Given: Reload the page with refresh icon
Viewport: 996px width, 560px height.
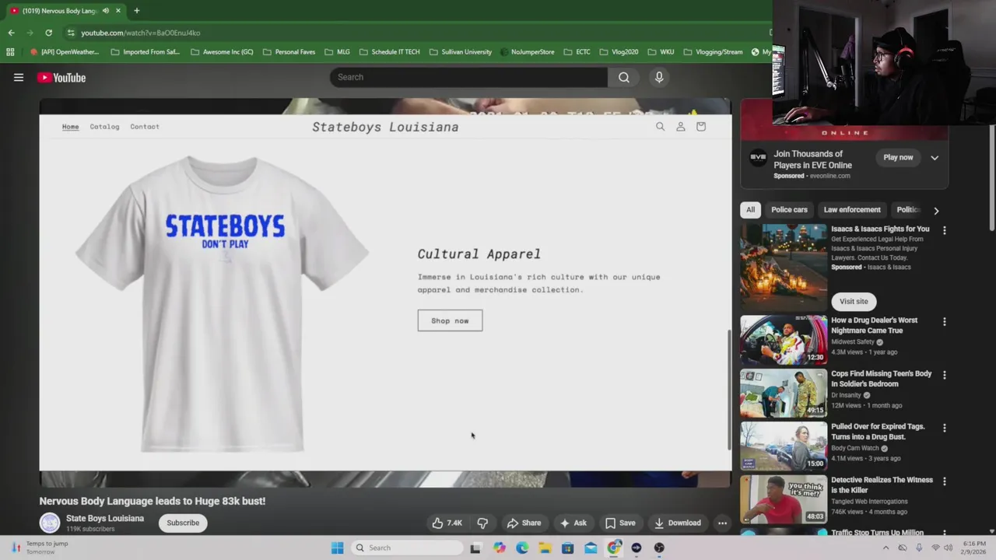Looking at the screenshot, I should (48, 33).
